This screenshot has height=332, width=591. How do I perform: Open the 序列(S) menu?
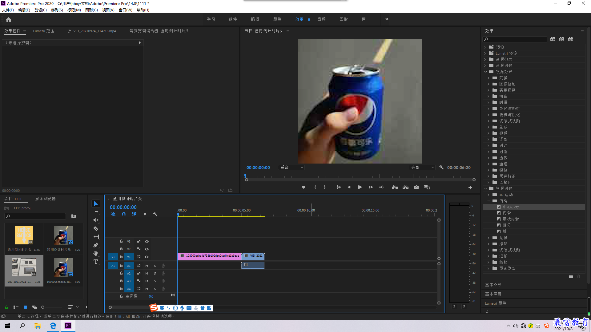point(57,10)
